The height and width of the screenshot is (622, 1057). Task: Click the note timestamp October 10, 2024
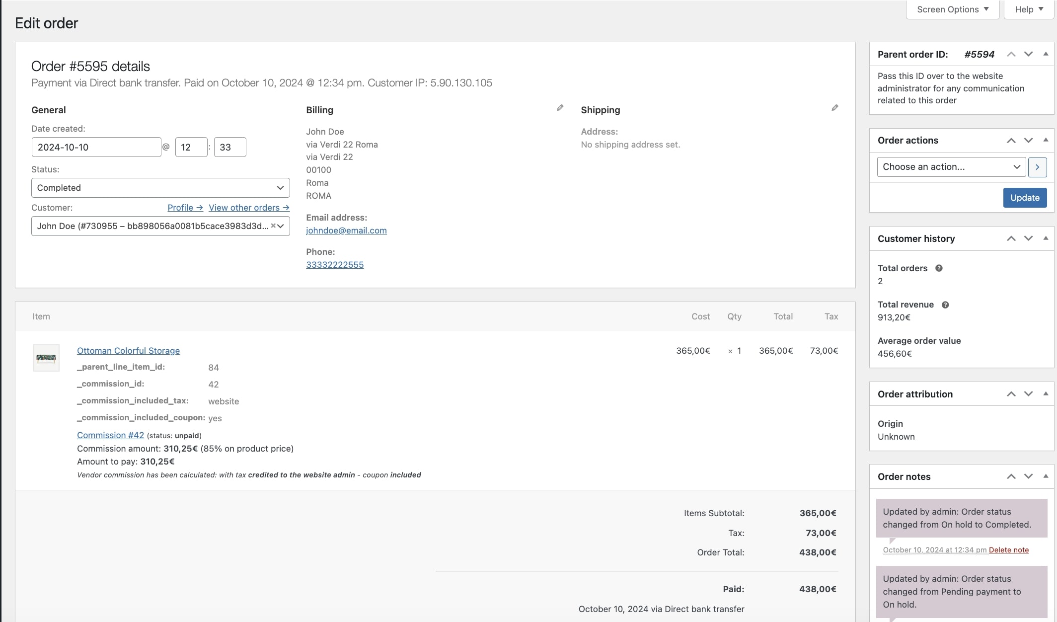(x=934, y=550)
